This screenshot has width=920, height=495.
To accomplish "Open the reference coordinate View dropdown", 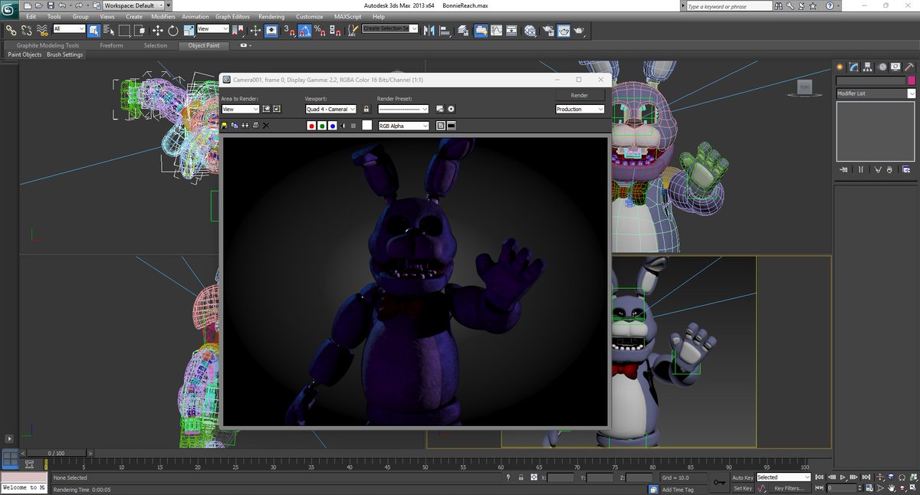I will coord(213,29).
